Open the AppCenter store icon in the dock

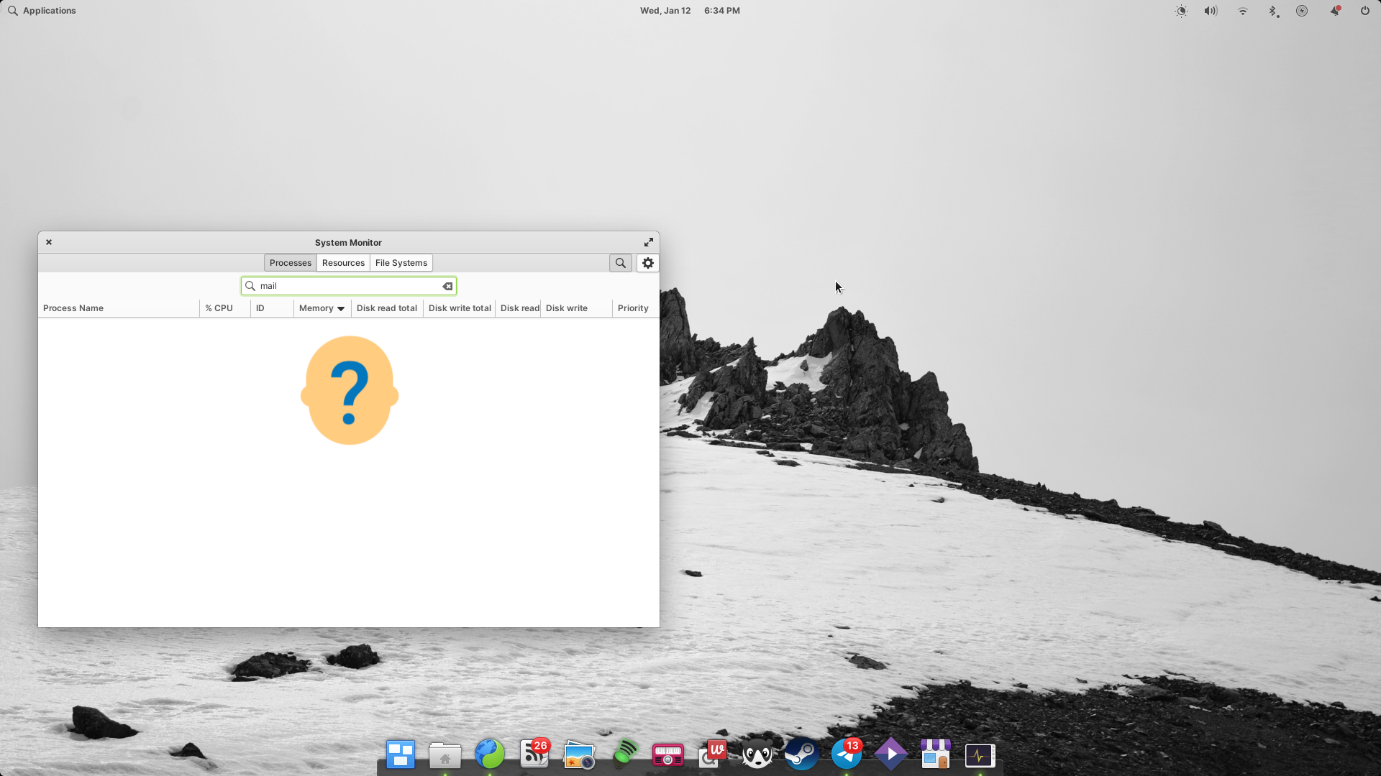click(x=936, y=755)
